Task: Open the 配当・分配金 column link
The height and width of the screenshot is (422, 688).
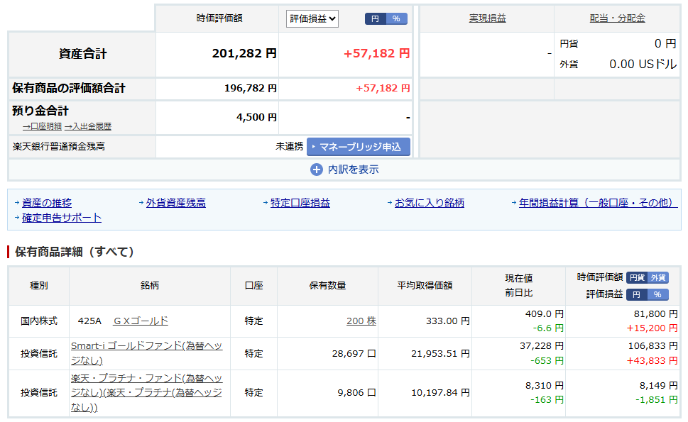Action: 617,18
